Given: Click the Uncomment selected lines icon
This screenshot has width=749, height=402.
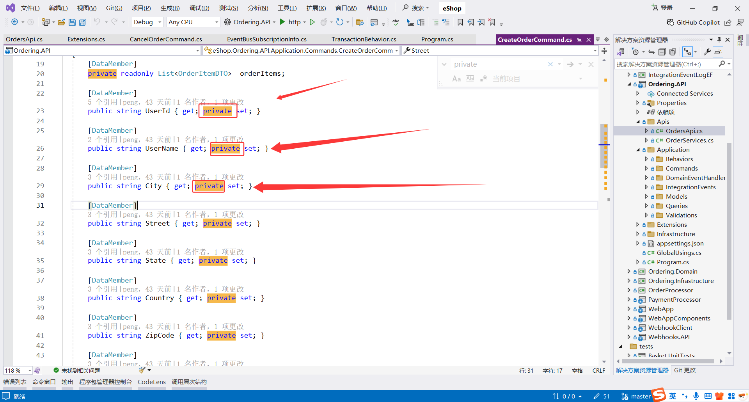Looking at the screenshot, I should [446, 22].
